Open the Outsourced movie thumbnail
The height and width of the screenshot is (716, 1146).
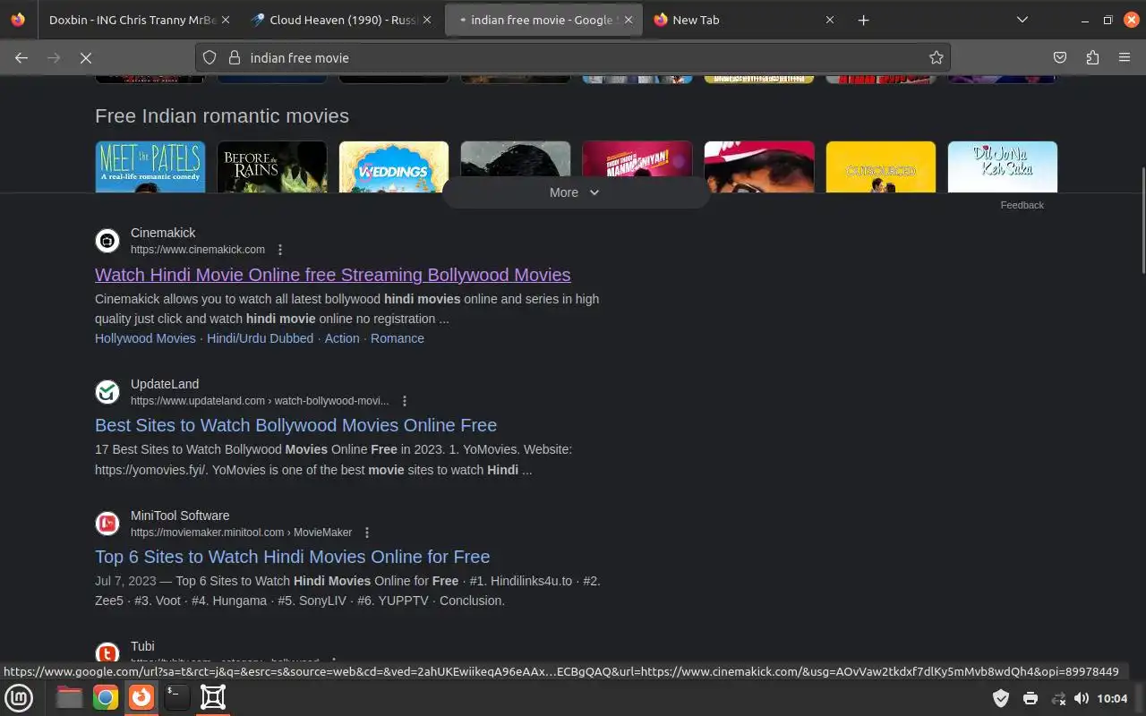[x=881, y=166]
